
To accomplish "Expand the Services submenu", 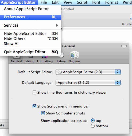I will pyautogui.click(x=30, y=25).
